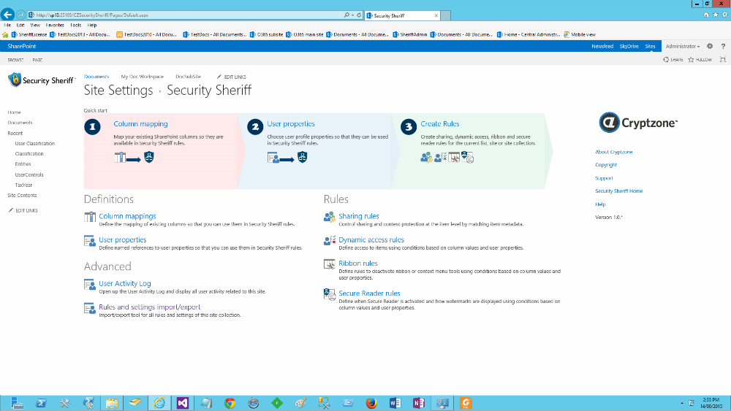Click the step 2 user properties graphic
Viewport: 731px width, 411px height.
(x=287, y=158)
